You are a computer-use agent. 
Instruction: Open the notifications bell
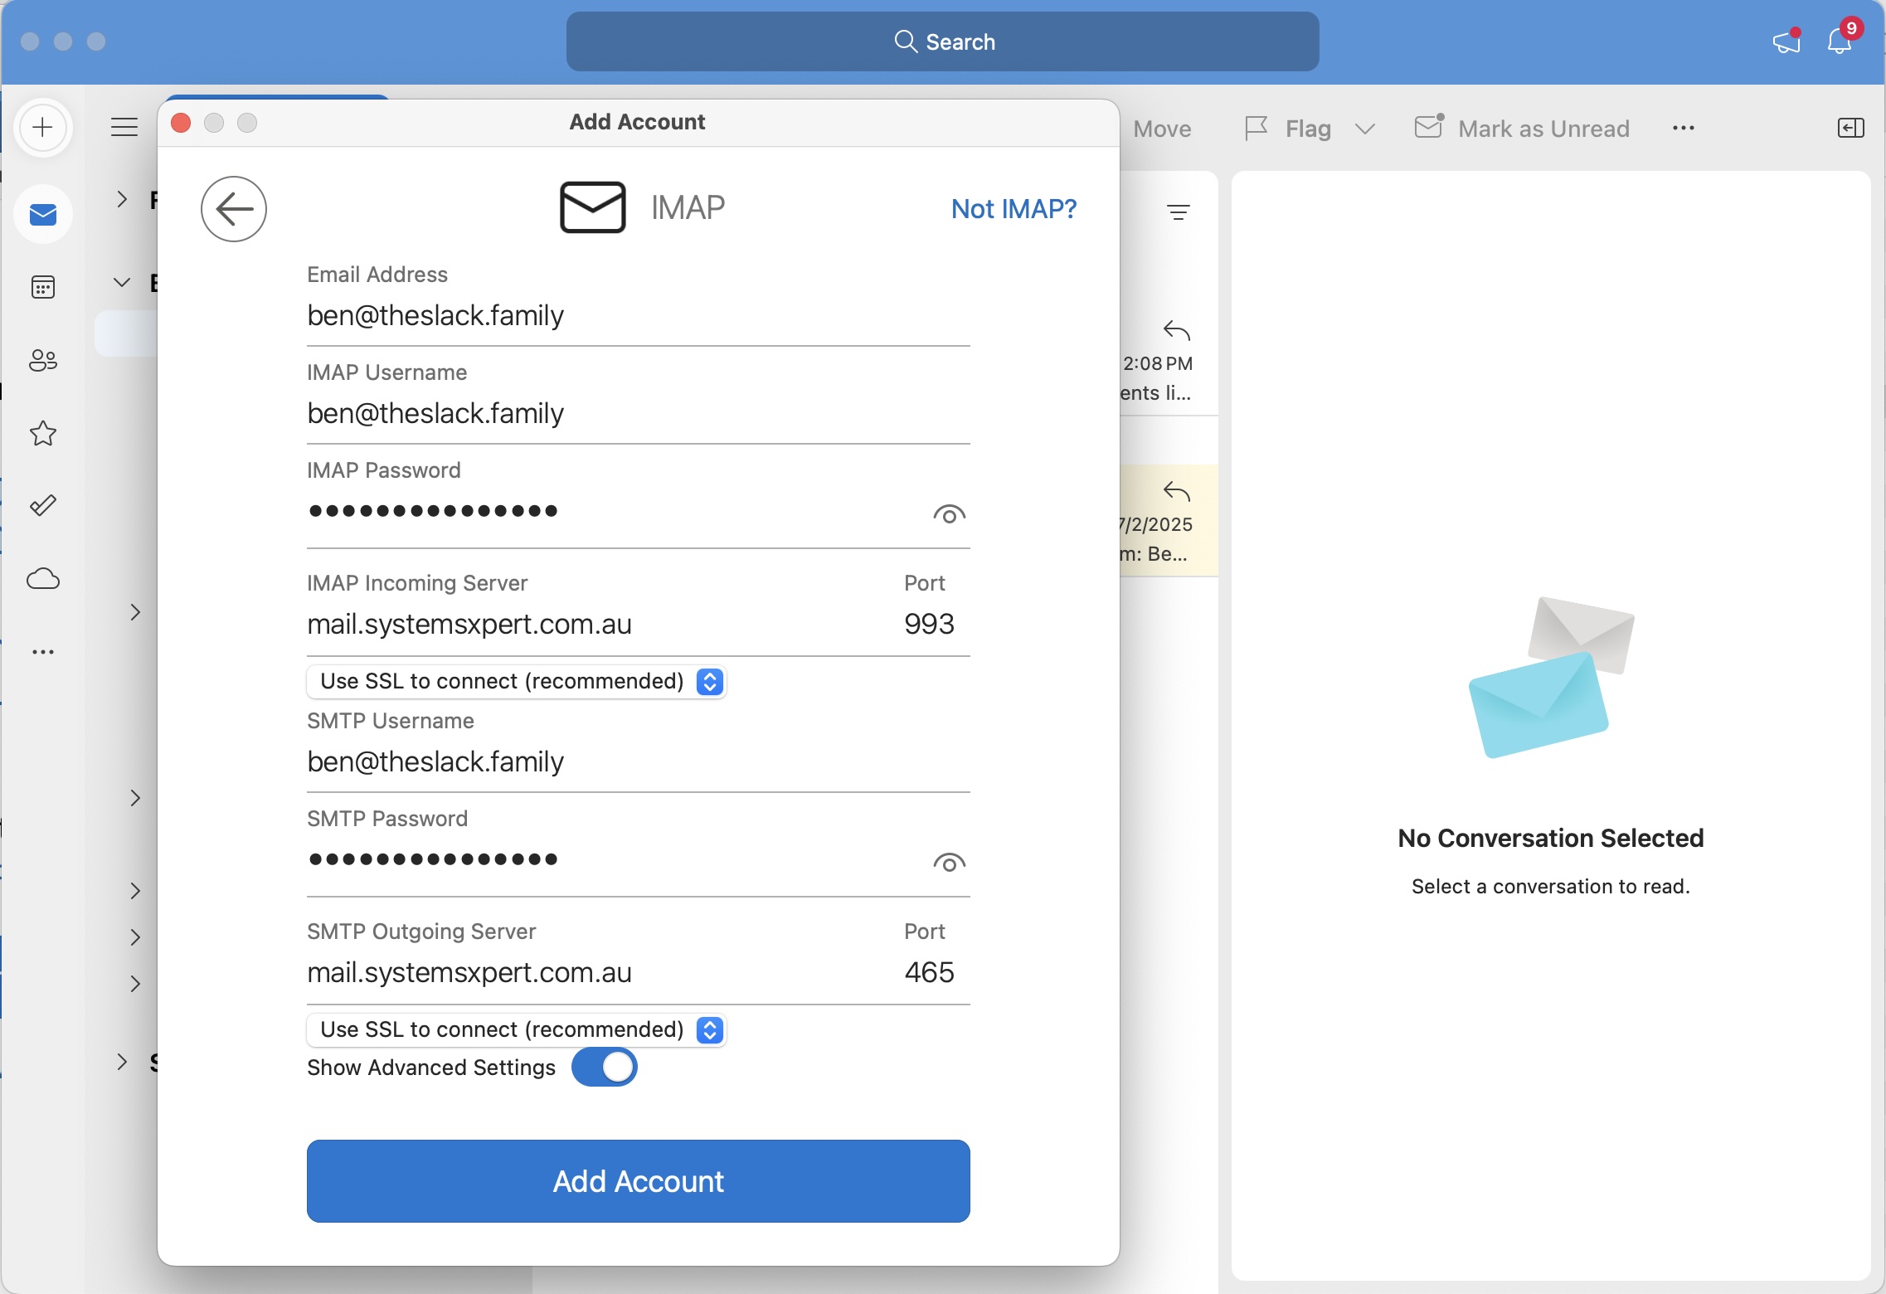1840,40
